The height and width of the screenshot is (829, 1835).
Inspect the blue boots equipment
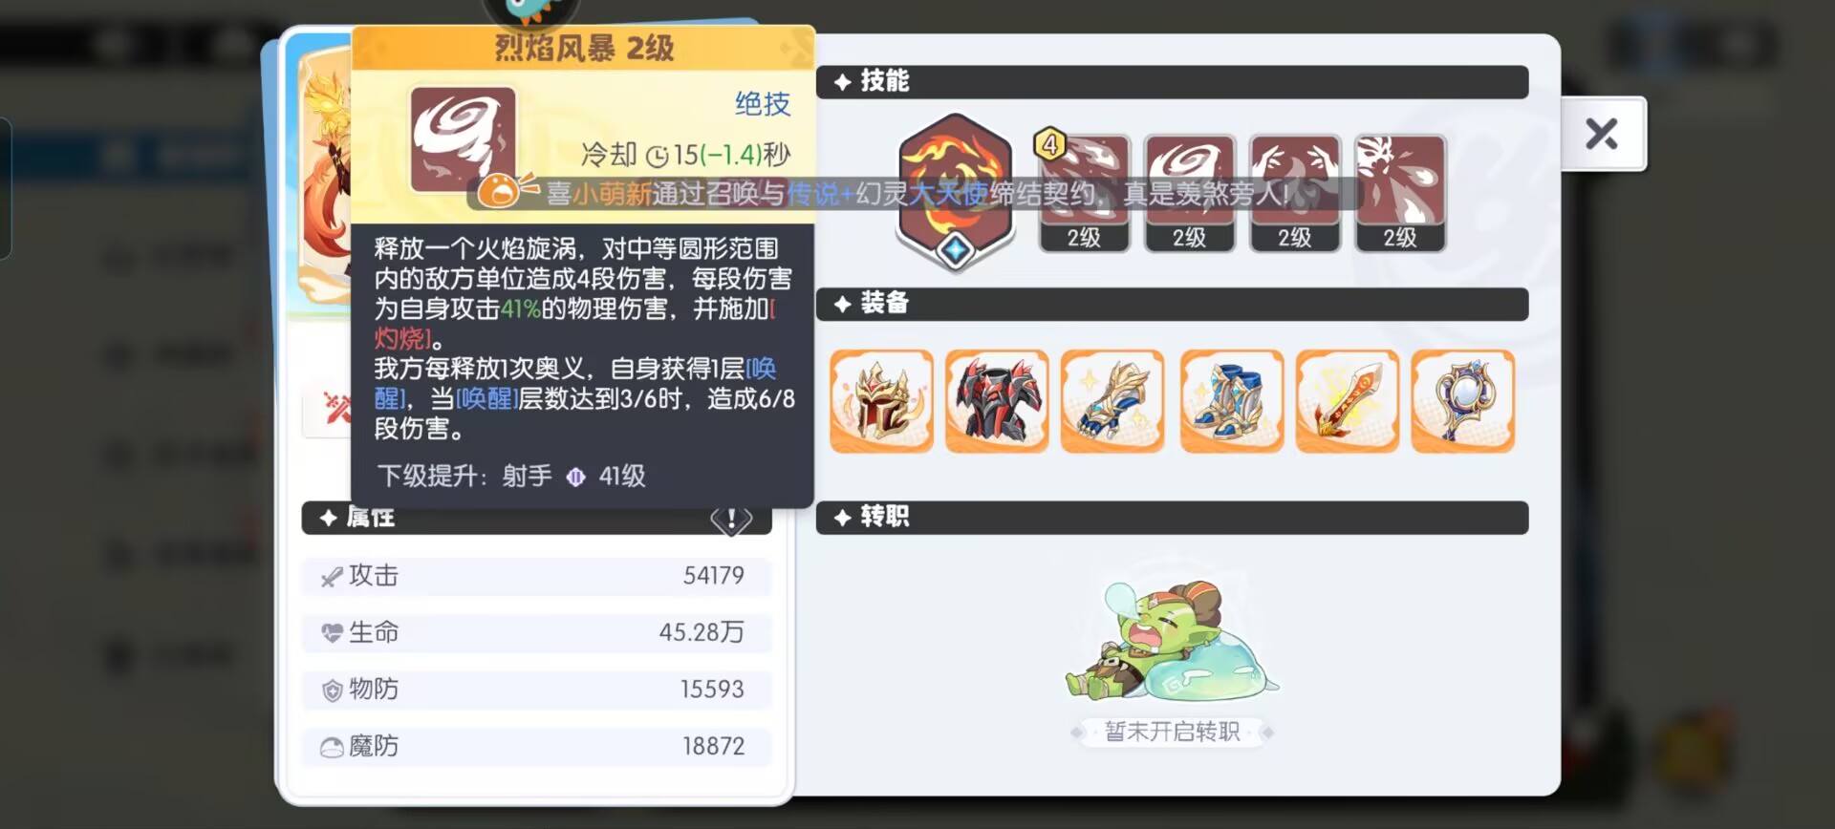click(x=1231, y=401)
